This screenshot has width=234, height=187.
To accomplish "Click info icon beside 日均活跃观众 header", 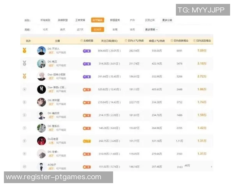I will (x=194, y=41).
